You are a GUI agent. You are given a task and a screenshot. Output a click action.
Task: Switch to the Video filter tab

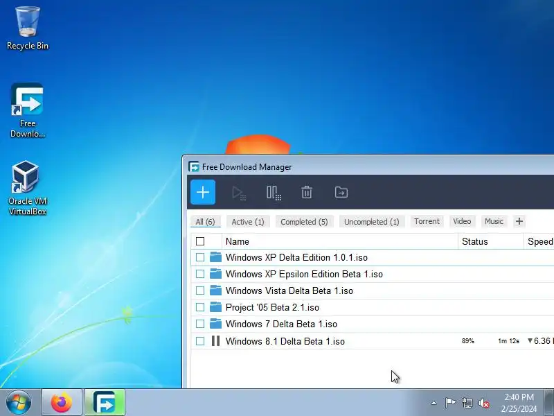click(x=462, y=221)
